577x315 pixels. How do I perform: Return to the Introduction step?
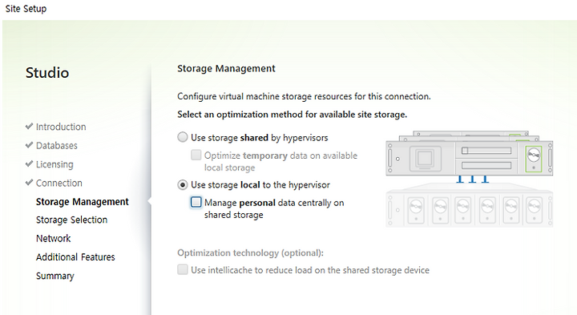(x=61, y=127)
